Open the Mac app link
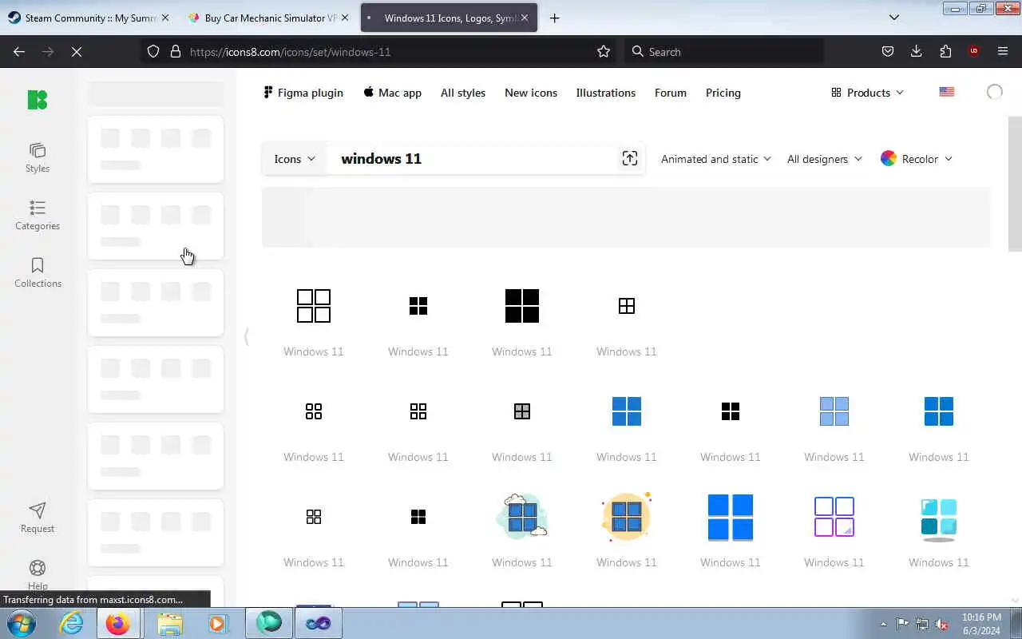1022x639 pixels. [392, 93]
